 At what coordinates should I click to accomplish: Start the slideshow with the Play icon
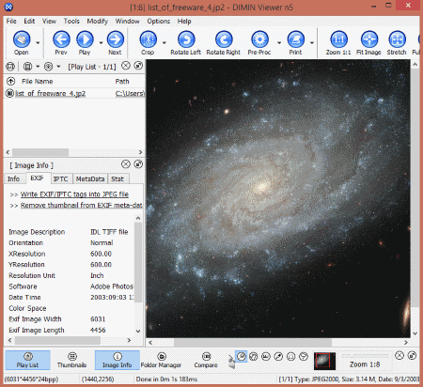tap(85, 39)
